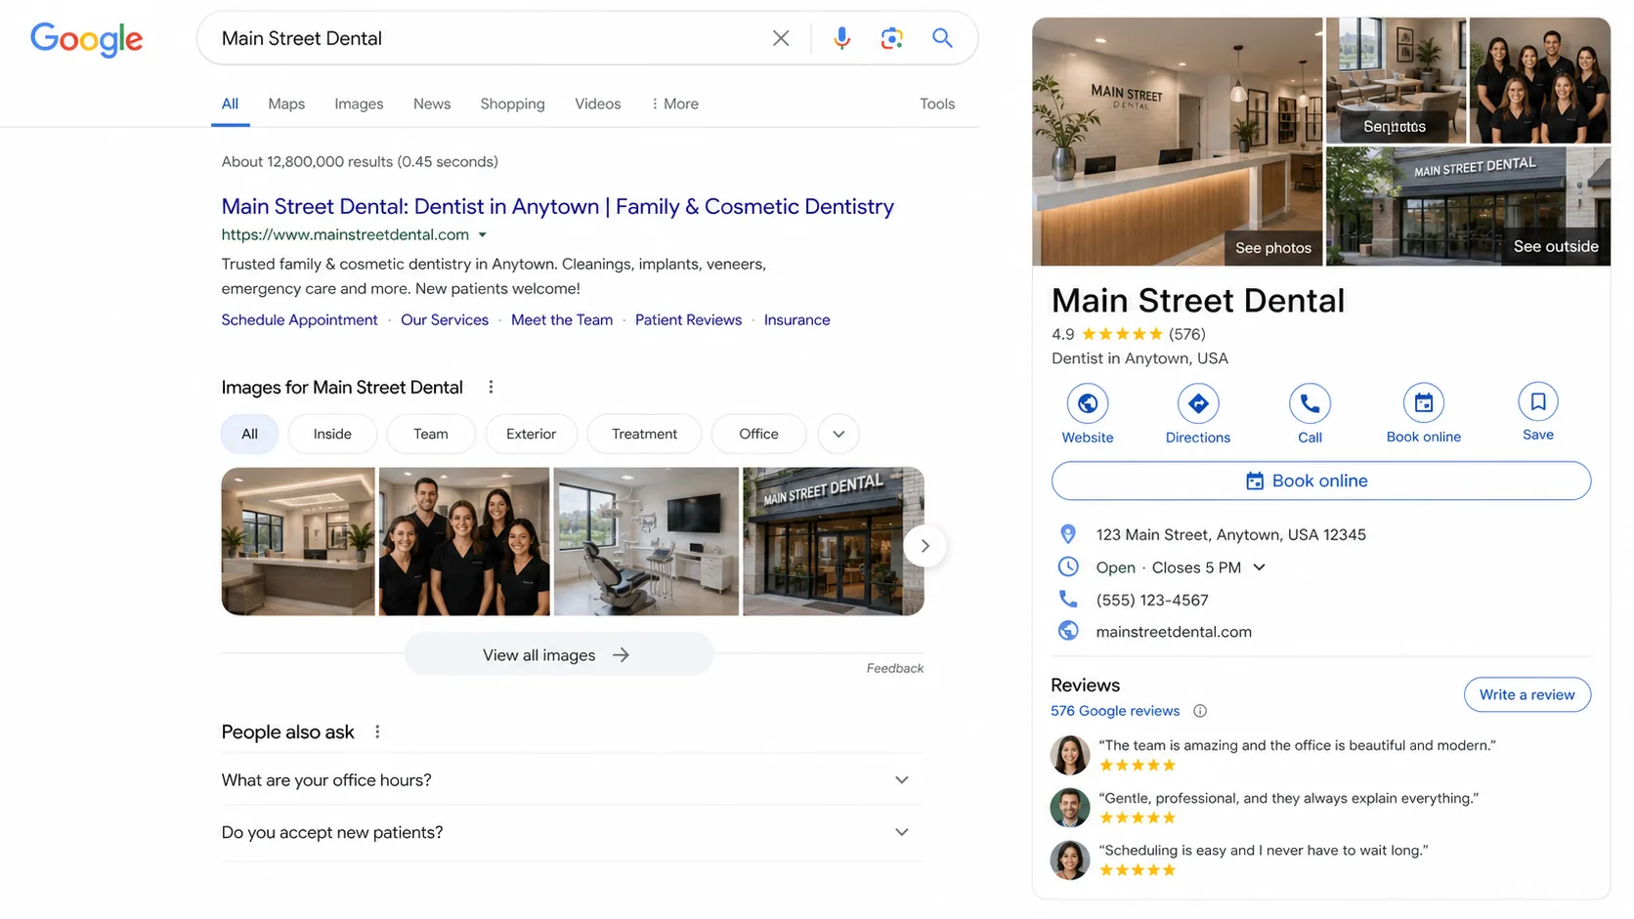Click the globe icon beside mainstreetdental.com
1634x919 pixels.
coord(1068,632)
